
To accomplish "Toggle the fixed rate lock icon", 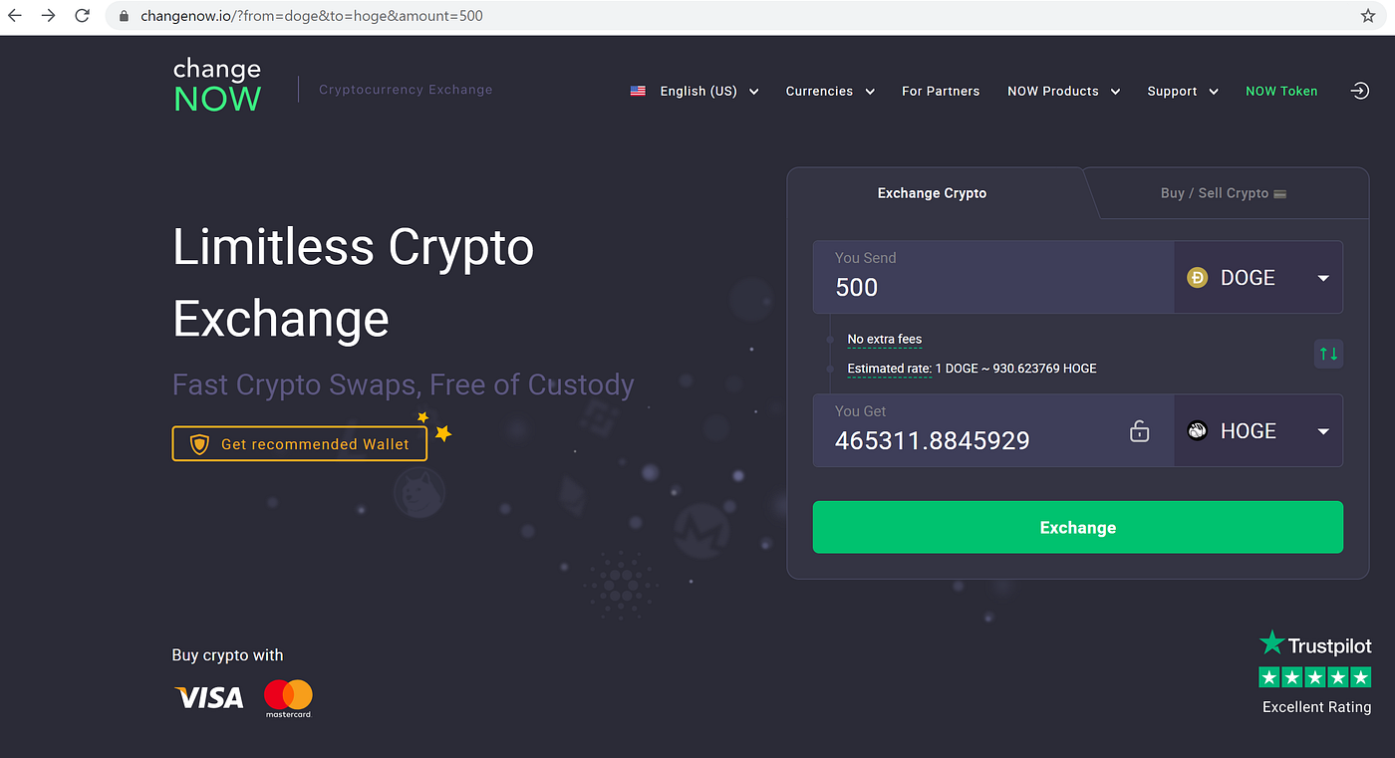I will pyautogui.click(x=1139, y=430).
